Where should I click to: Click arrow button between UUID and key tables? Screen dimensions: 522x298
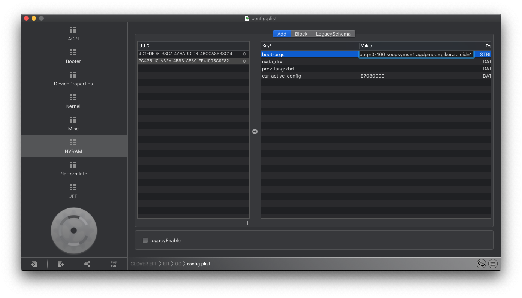click(255, 132)
